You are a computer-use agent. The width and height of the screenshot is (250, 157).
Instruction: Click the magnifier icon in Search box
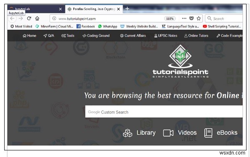(x=209, y=18)
